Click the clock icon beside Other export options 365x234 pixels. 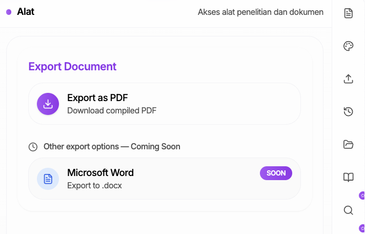(x=33, y=147)
